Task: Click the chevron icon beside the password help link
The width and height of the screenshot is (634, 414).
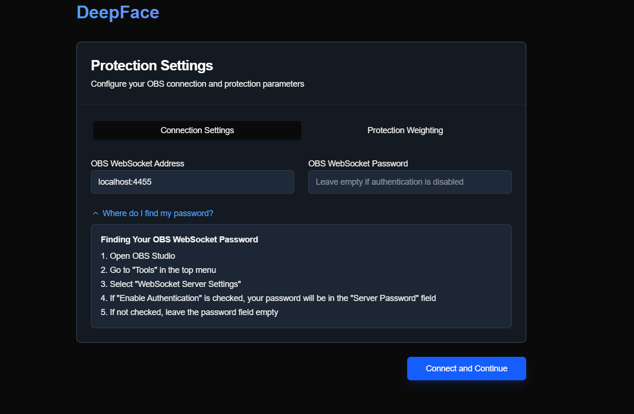Action: click(x=96, y=213)
